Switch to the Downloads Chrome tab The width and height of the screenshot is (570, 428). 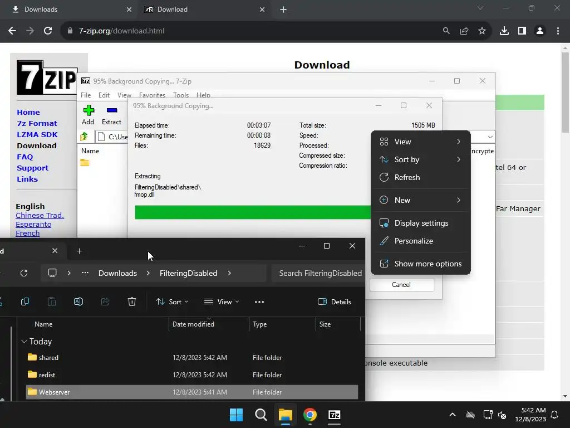coord(69,9)
